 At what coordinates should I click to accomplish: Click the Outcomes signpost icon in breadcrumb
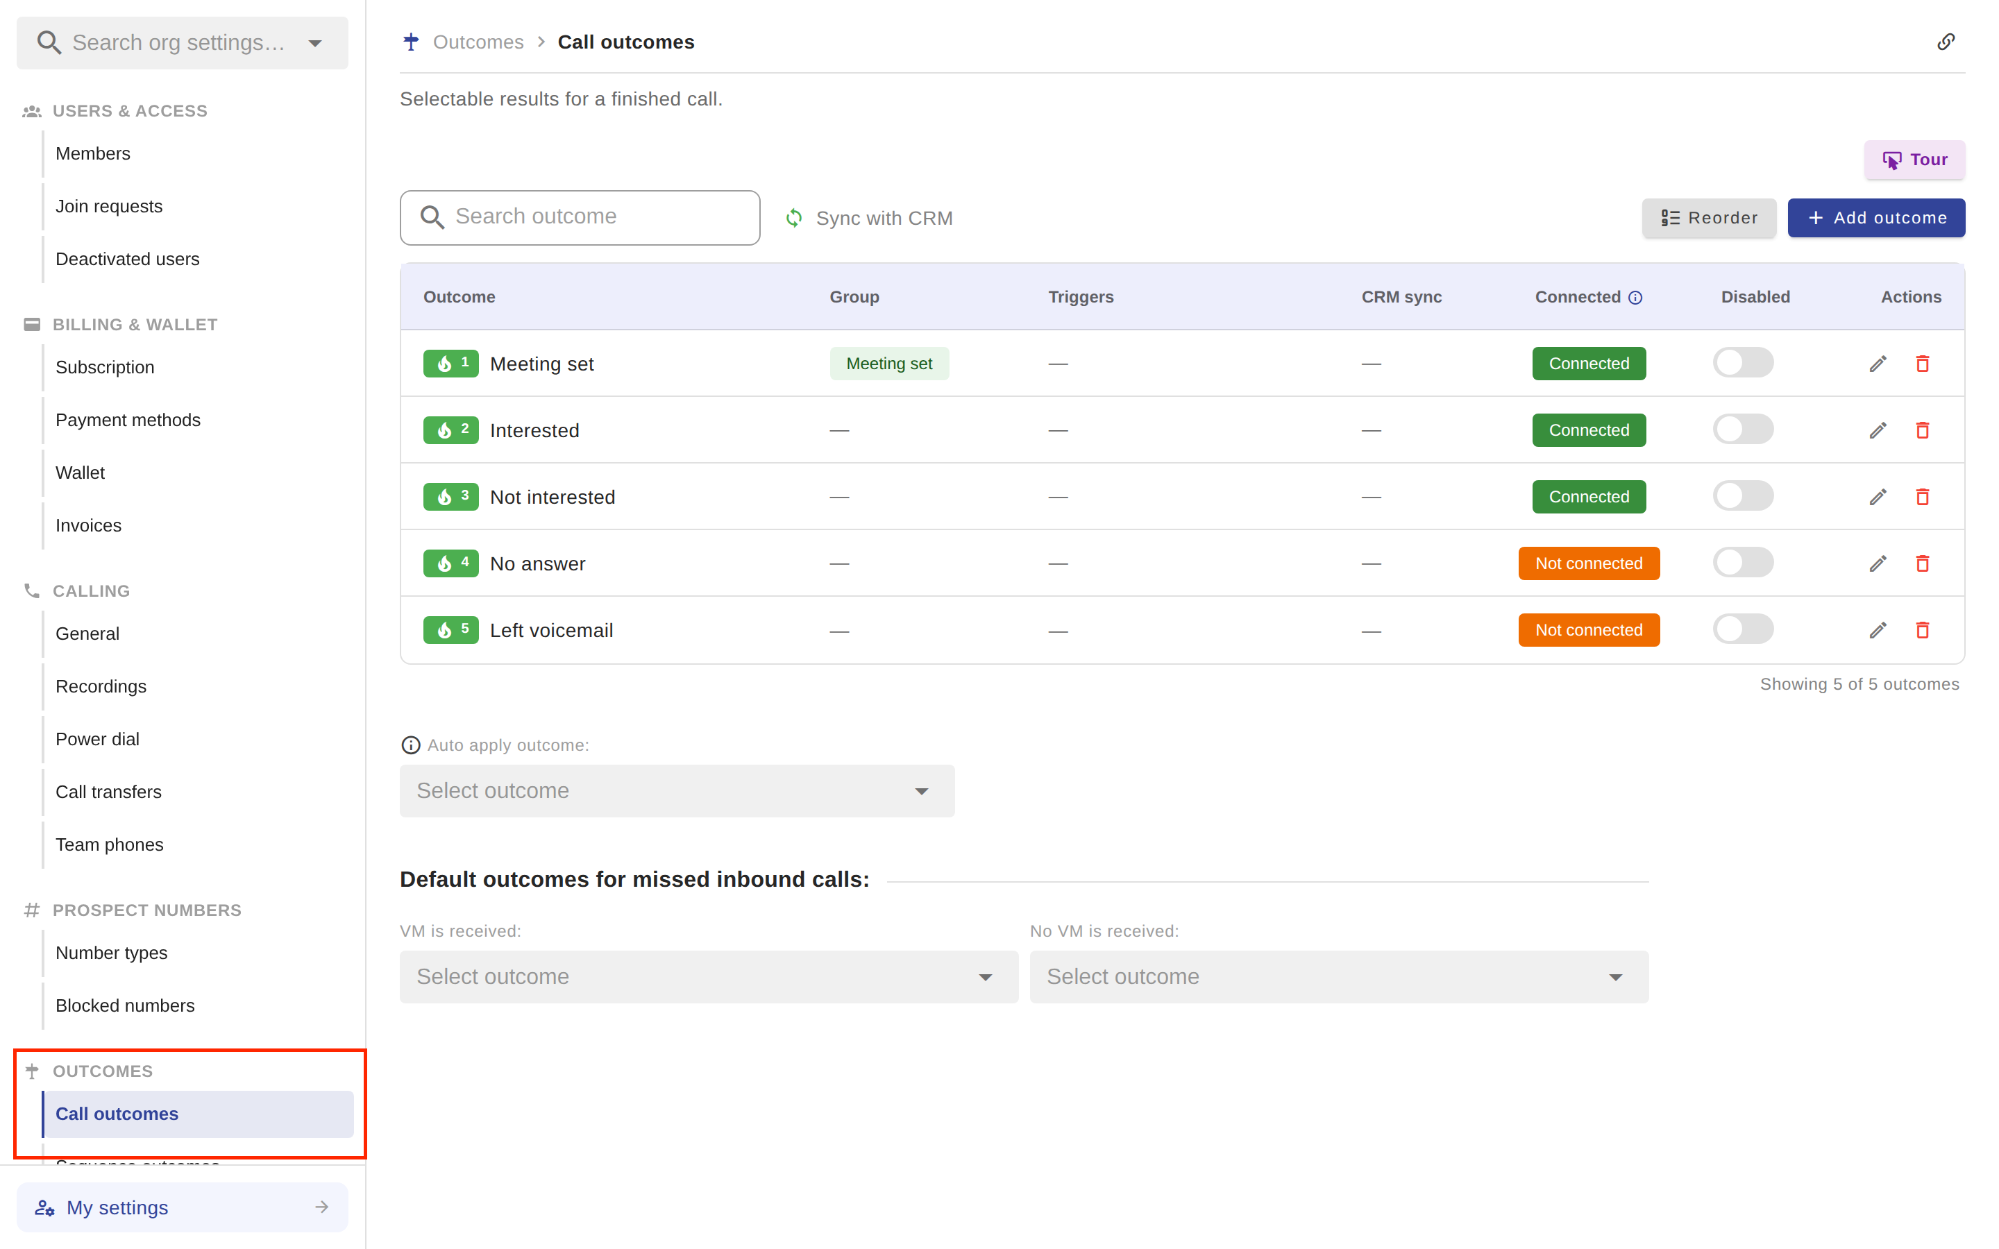pos(412,42)
